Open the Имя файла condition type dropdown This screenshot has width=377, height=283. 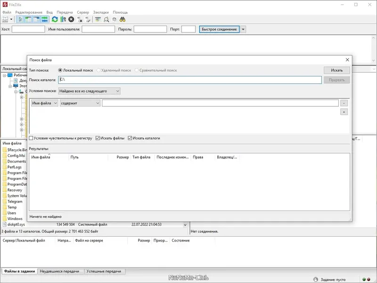(x=44, y=103)
